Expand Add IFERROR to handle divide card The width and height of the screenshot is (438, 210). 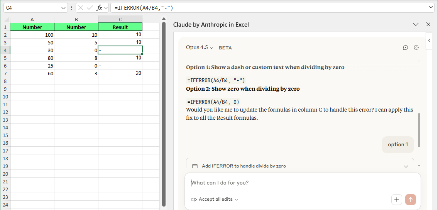406,166
